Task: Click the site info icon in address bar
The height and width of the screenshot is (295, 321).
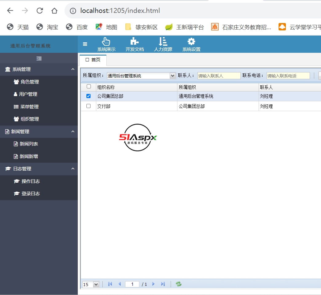Action: coord(73,11)
